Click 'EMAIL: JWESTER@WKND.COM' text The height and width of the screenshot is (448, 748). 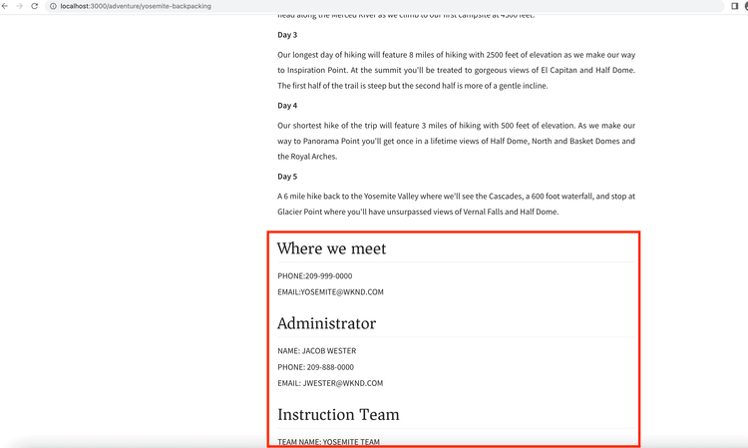330,383
